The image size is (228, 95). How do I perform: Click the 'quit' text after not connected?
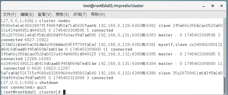(42, 87)
